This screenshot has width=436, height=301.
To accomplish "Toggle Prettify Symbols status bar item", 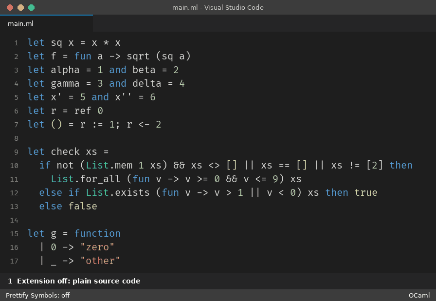I will pos(37,295).
